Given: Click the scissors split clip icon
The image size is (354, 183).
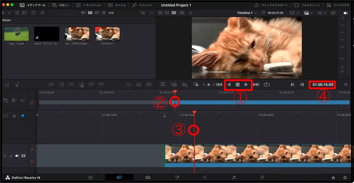Looking at the screenshot, I should (x=14, y=115).
